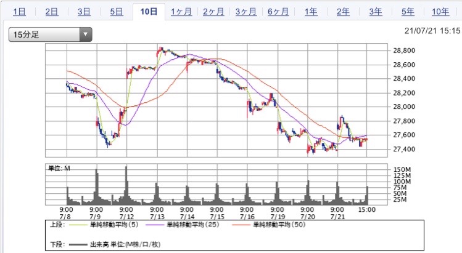Click the 7/19 date axis label

[x=277, y=217]
